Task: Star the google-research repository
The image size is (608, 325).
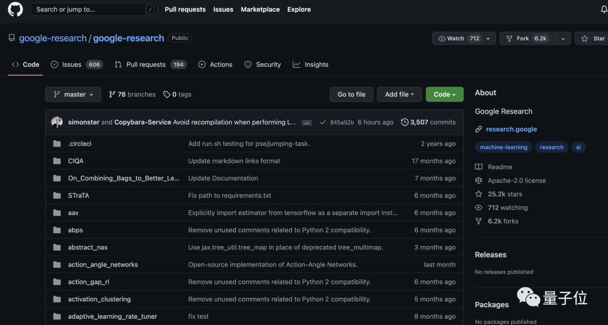Action: [593, 38]
